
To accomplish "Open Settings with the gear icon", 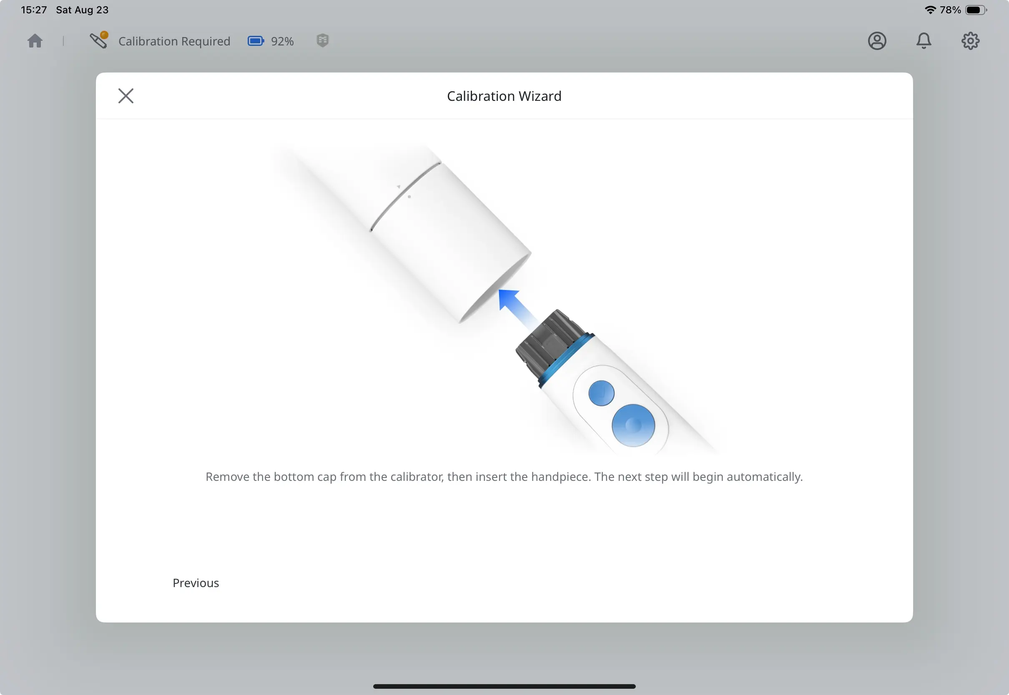I will [971, 40].
